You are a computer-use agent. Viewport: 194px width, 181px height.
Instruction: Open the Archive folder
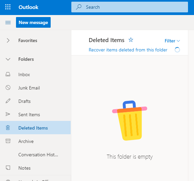tap(35, 141)
